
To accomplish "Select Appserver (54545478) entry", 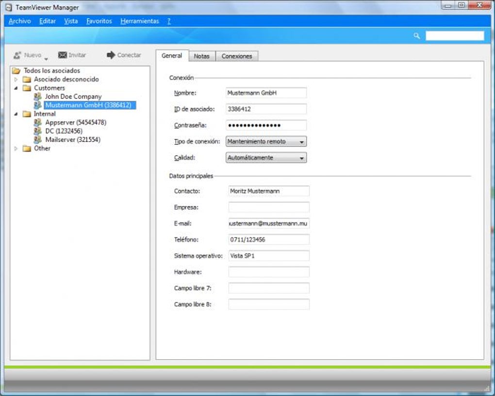I will [76, 122].
